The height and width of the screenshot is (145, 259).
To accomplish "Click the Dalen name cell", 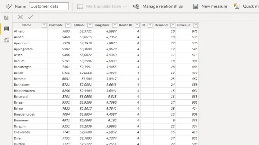I will coord(30,138).
